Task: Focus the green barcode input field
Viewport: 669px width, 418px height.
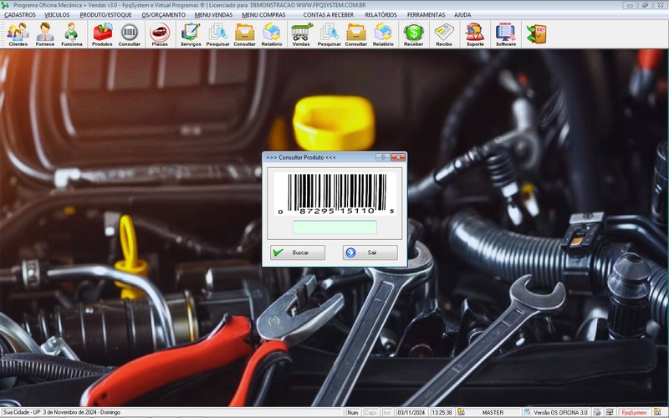Action: (335, 227)
